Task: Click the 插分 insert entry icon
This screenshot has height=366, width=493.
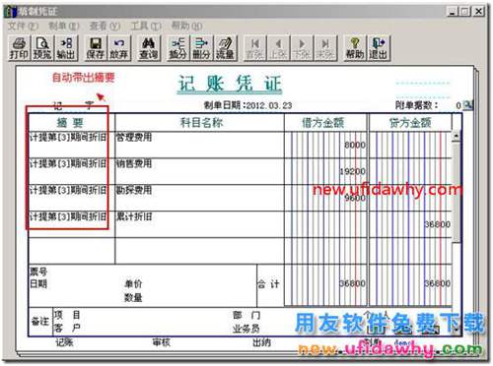Action: pyautogui.click(x=177, y=48)
